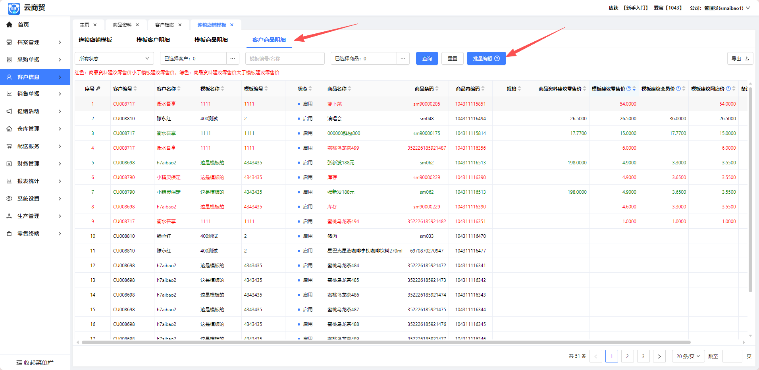
Task: Go to page 2
Action: click(628, 356)
